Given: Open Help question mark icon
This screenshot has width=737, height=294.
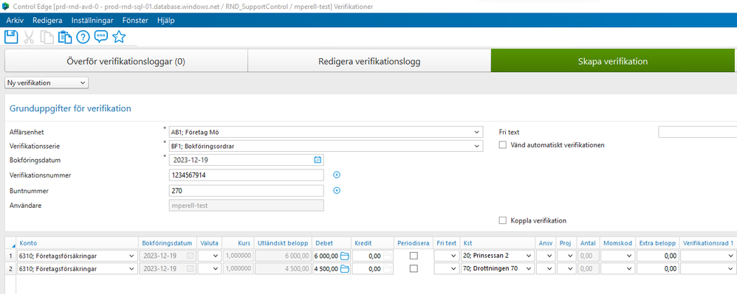Looking at the screenshot, I should pyautogui.click(x=83, y=37).
